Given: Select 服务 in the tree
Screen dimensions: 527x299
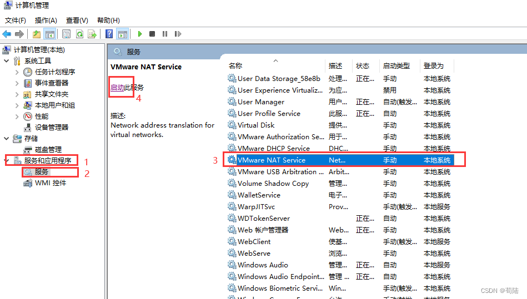Looking at the screenshot, I should (42, 172).
